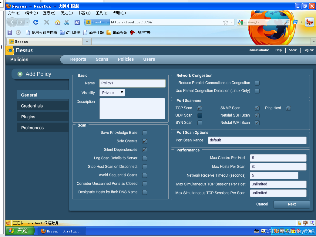This screenshot has width=316, height=237.
Task: Open the back/forward history dropdown arrow
Action: click(x=27, y=22)
